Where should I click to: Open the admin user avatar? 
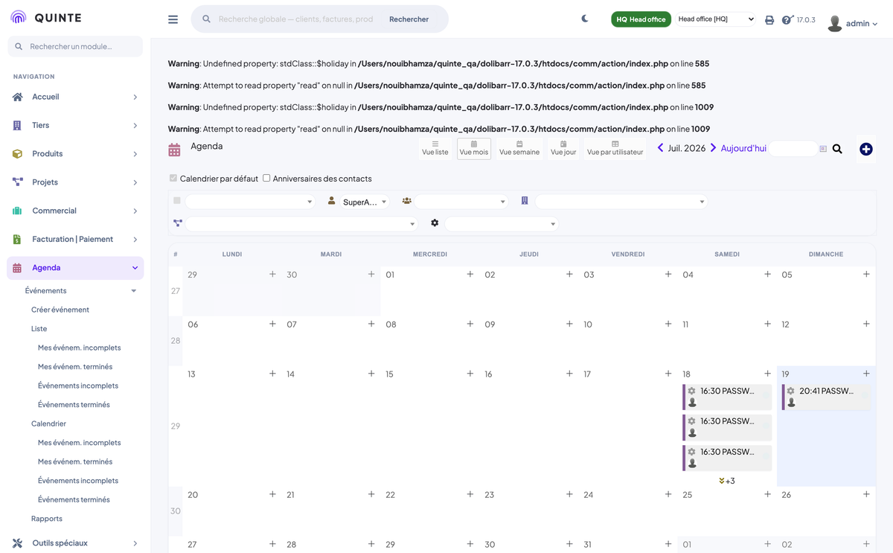(x=835, y=23)
